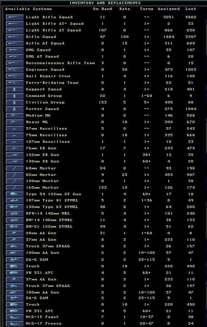This screenshot has height=327, width=207.
Task: Click 122mm ER Gun turns value 30+
Action: pyautogui.click(x=147, y=155)
